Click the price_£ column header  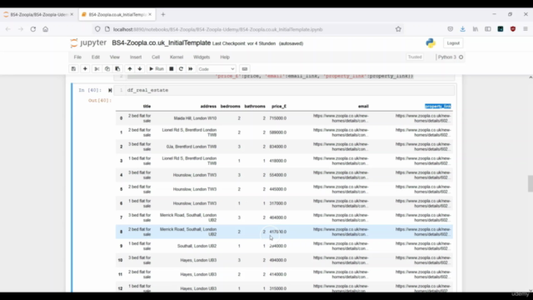[279, 107]
